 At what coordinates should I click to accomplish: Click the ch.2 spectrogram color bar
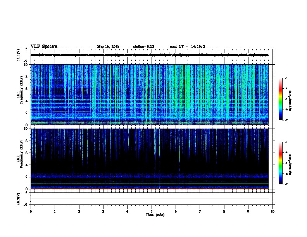[x=280, y=163]
